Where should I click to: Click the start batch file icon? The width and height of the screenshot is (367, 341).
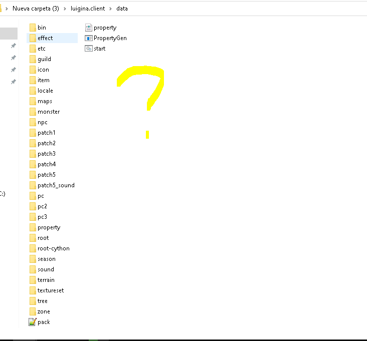point(88,49)
